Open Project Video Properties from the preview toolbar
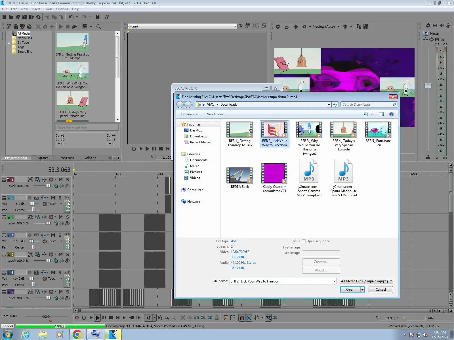This screenshot has height=340, width=454. pyautogui.click(x=278, y=27)
